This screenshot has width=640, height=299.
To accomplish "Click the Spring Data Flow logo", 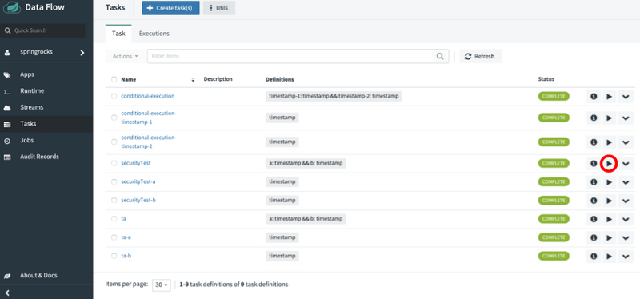I will point(12,8).
